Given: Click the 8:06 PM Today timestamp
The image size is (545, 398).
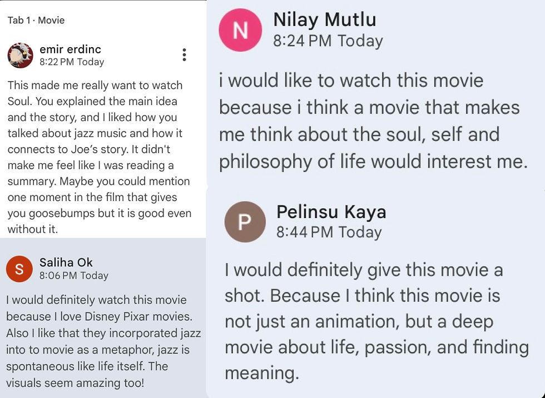Looking at the screenshot, I should tap(74, 275).
